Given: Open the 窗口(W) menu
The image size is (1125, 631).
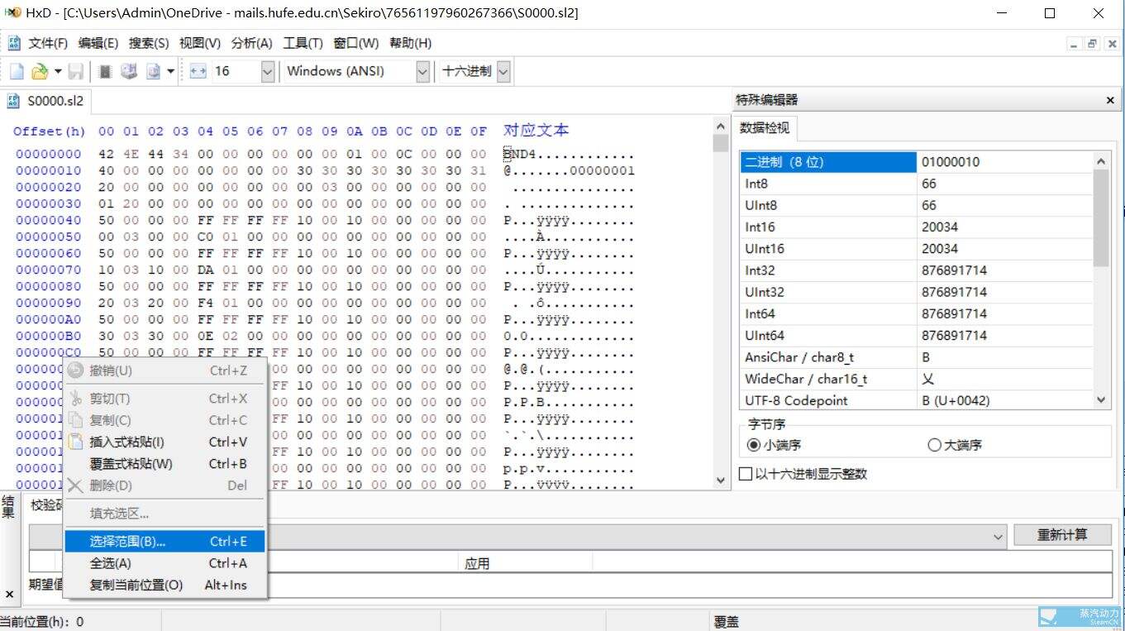Looking at the screenshot, I should 356,43.
